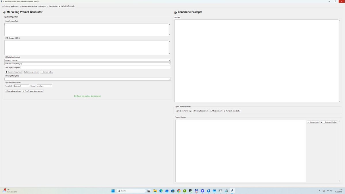Viewport: 345px width, 194px height.
Task: Click the folder icon on History laden
Action: coord(308,122)
